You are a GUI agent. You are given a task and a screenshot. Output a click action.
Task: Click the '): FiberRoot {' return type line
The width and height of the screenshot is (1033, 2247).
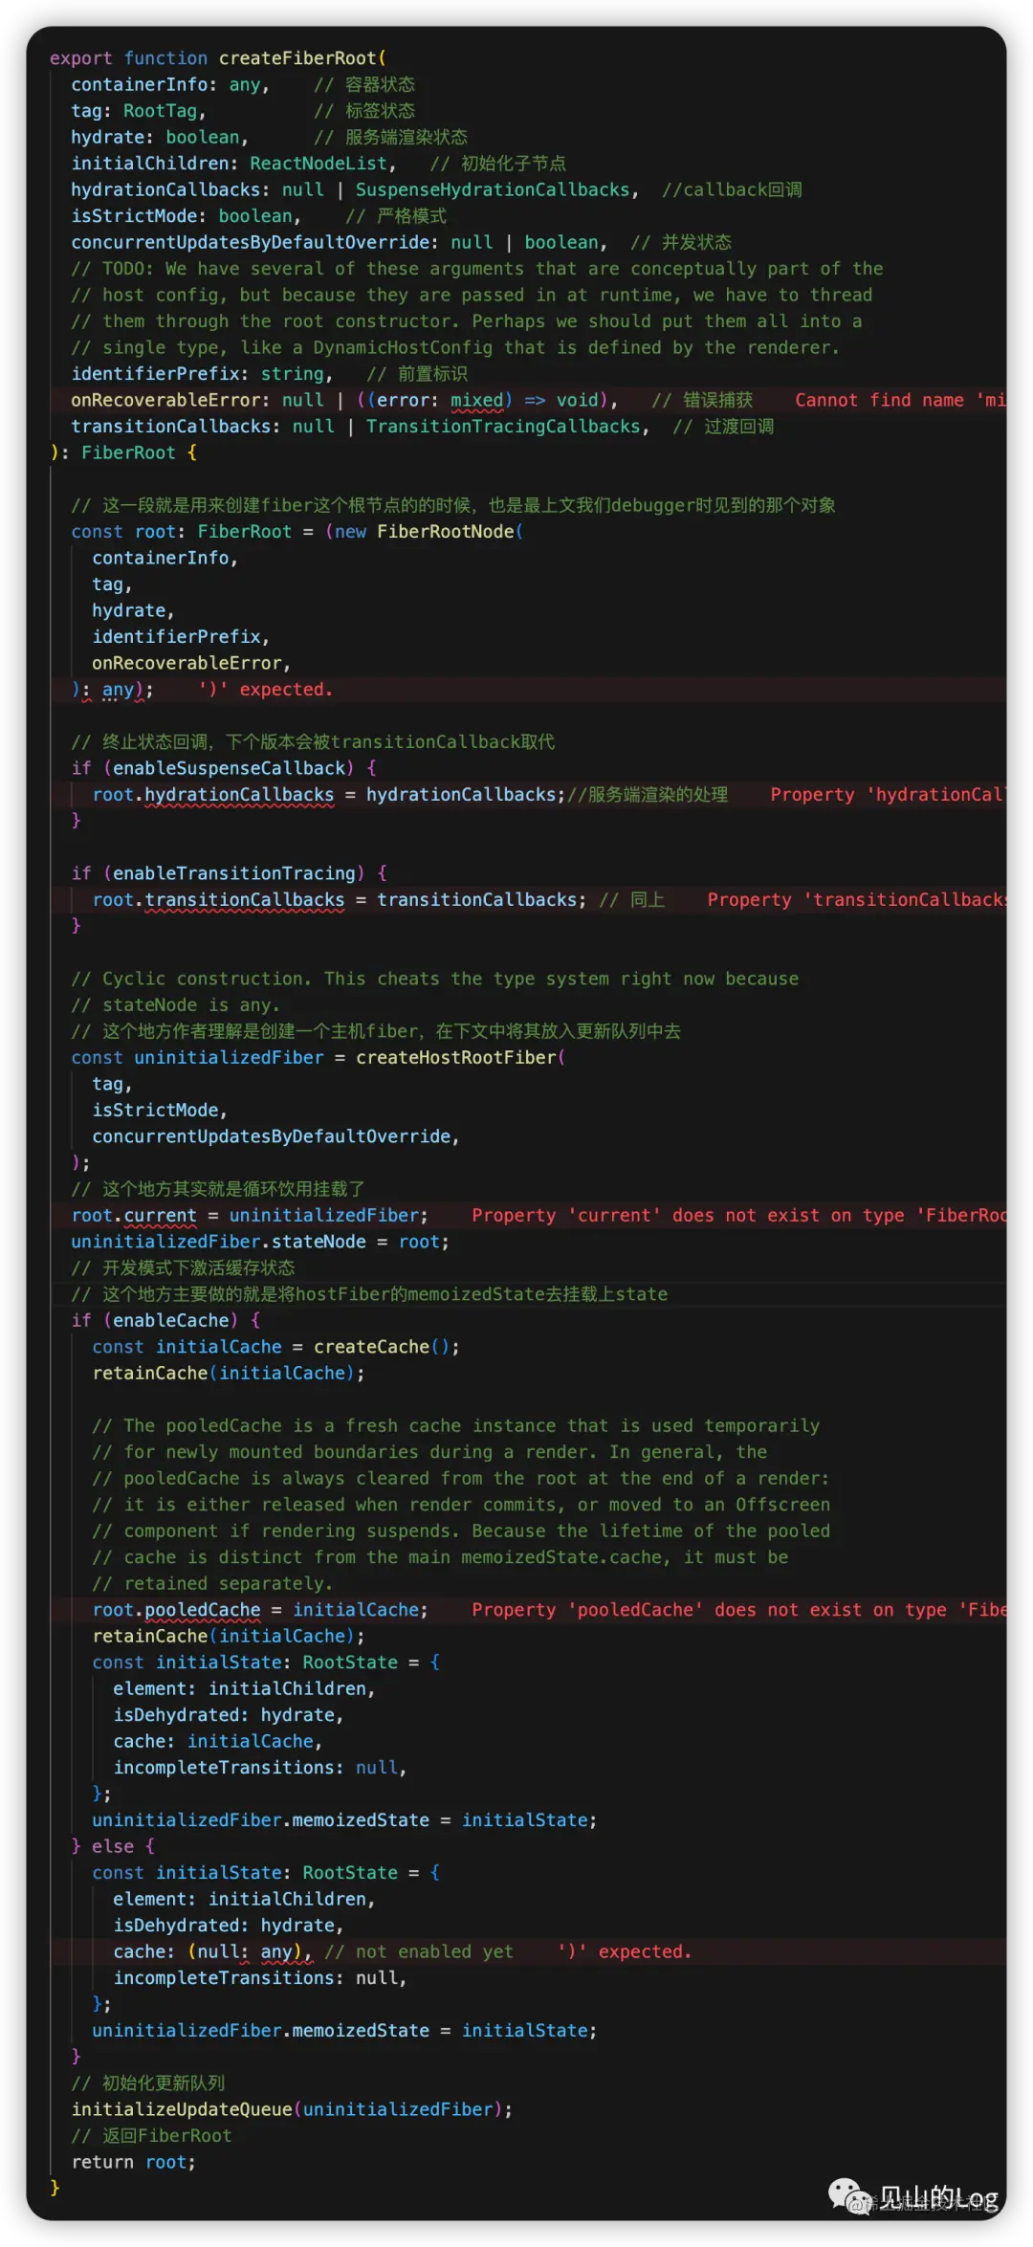coord(123,452)
